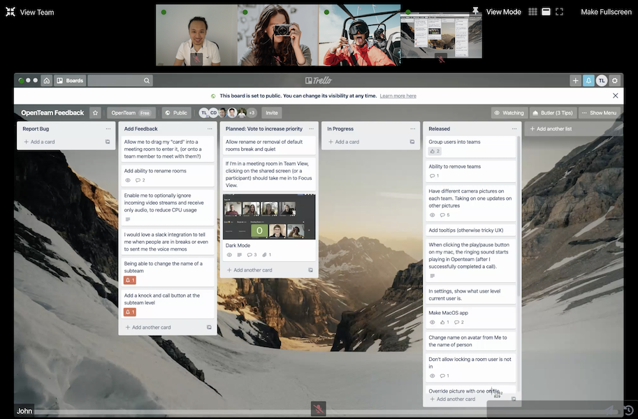Unmute microphone icon at bottom center
638x419 pixels.
(318, 409)
